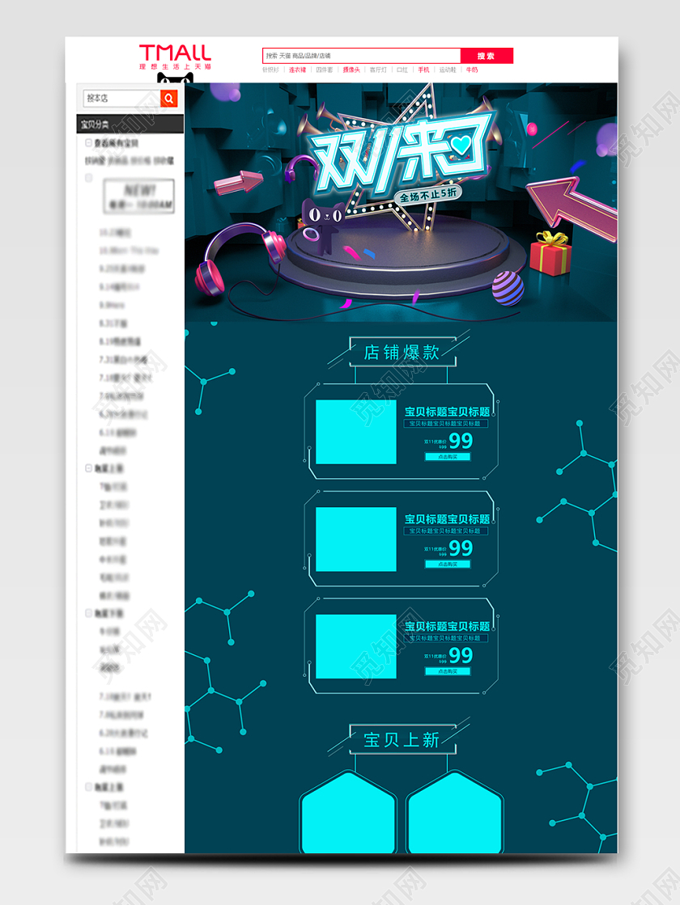Viewport: 680px width, 905px height.
Task: Click the large pink arrow at banner right
Action: pos(569,201)
